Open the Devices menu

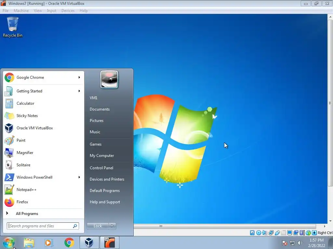(68, 11)
